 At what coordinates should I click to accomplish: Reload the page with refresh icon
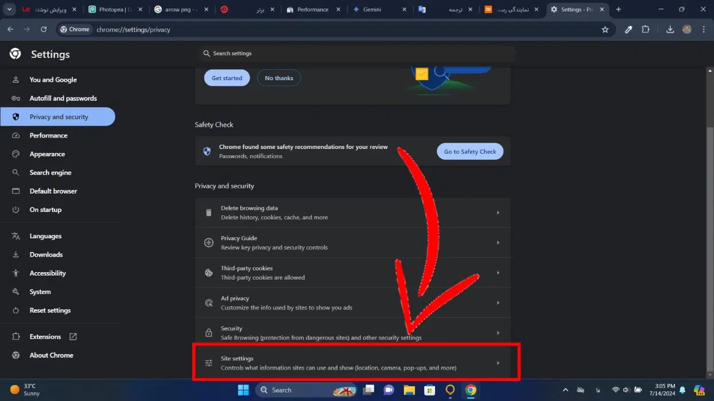44,29
